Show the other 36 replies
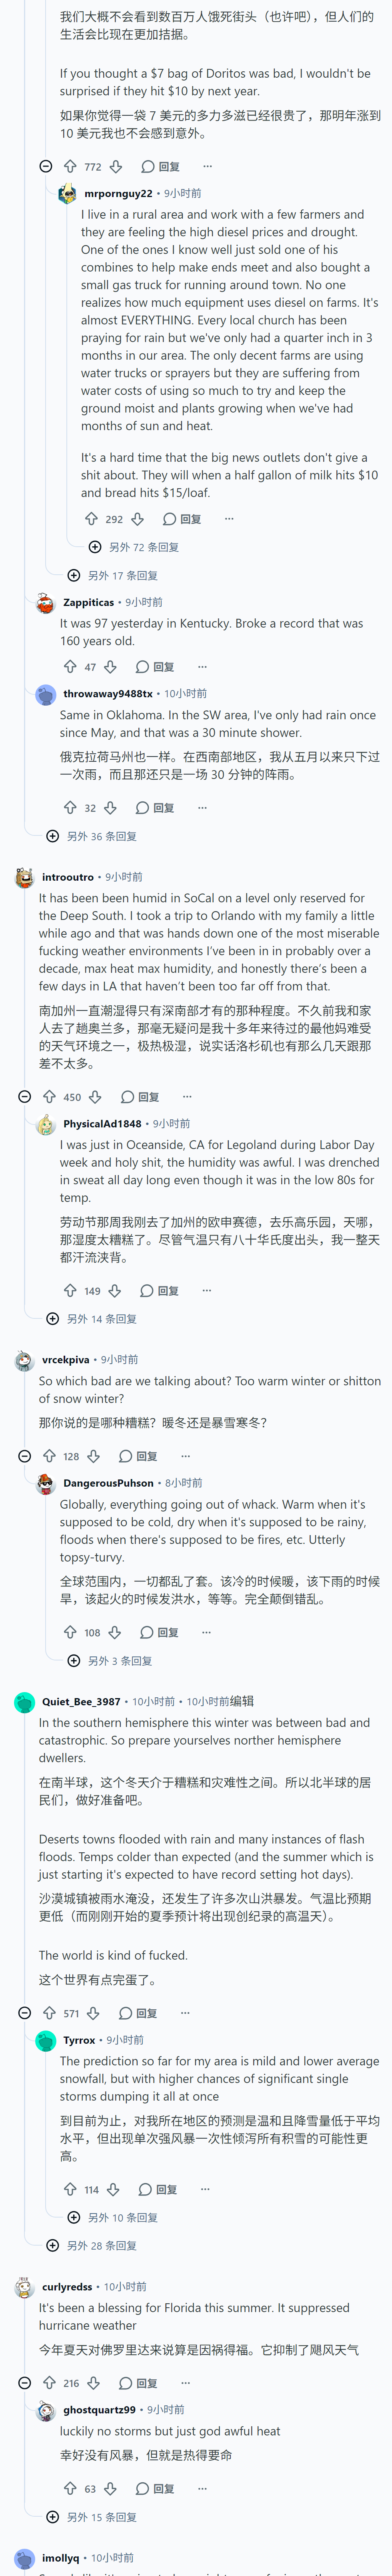This screenshot has width=392, height=2576. coord(92,836)
